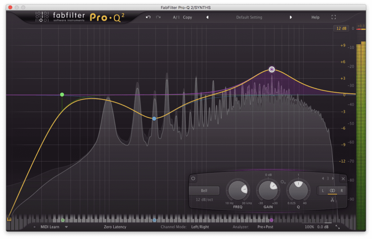The image size is (372, 239).
Task: Open the 12 dB/oct slope dropdown
Action: (204, 199)
